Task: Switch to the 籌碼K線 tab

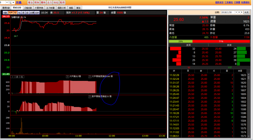Action: point(6,8)
